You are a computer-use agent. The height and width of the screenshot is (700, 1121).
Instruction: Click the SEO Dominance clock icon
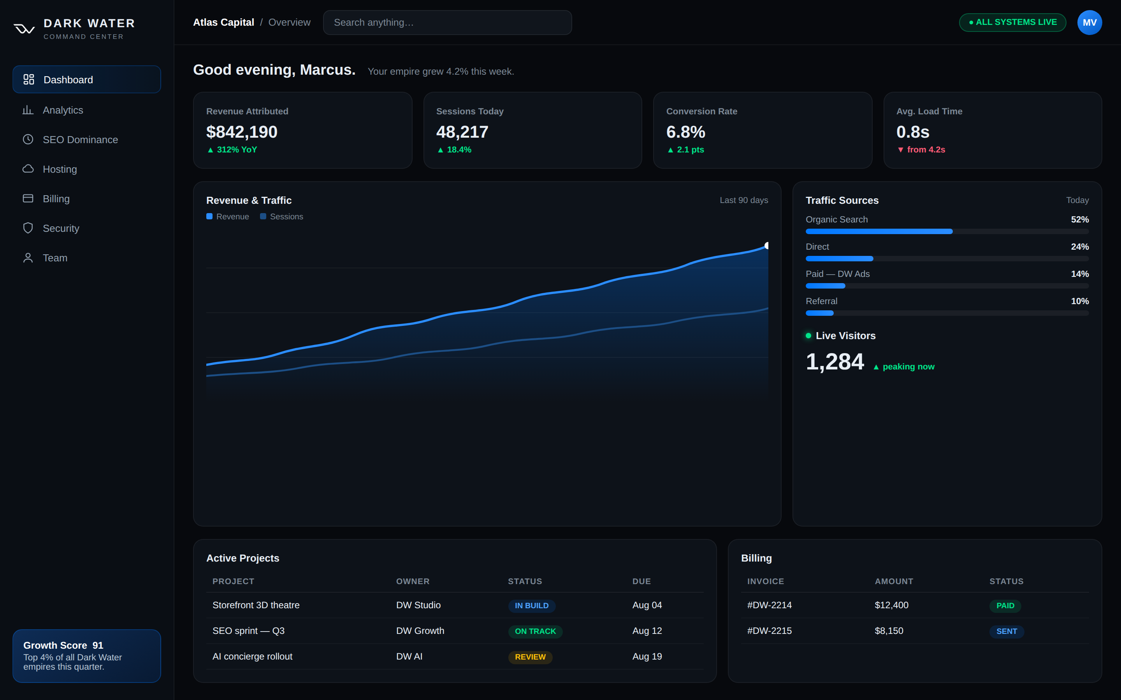28,139
